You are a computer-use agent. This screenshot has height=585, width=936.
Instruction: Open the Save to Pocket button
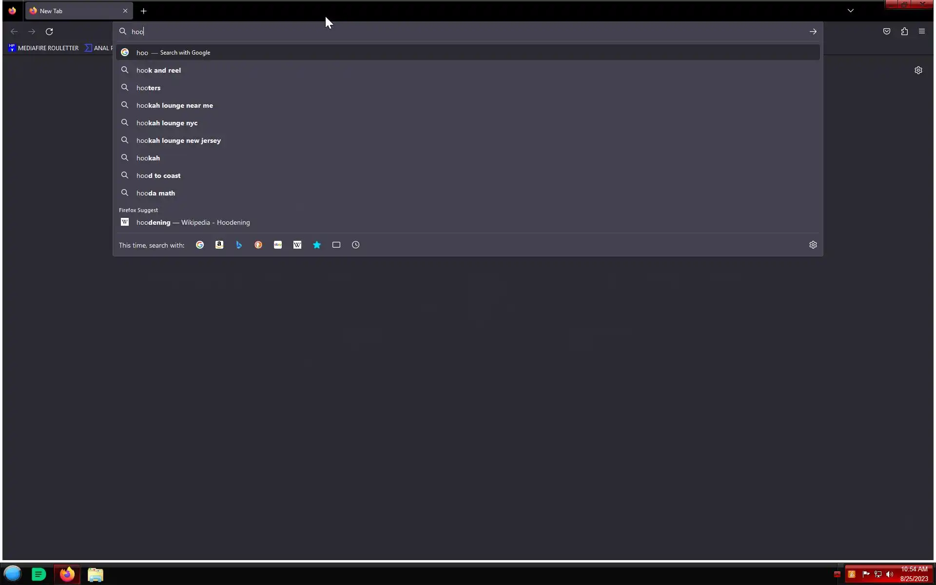click(x=887, y=32)
